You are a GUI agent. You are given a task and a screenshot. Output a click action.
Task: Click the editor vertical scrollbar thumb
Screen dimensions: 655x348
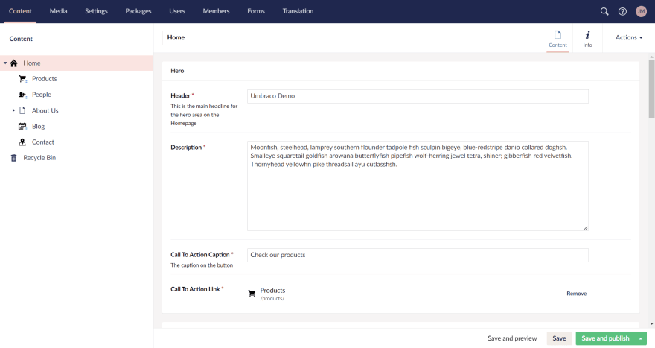[x=651, y=89]
